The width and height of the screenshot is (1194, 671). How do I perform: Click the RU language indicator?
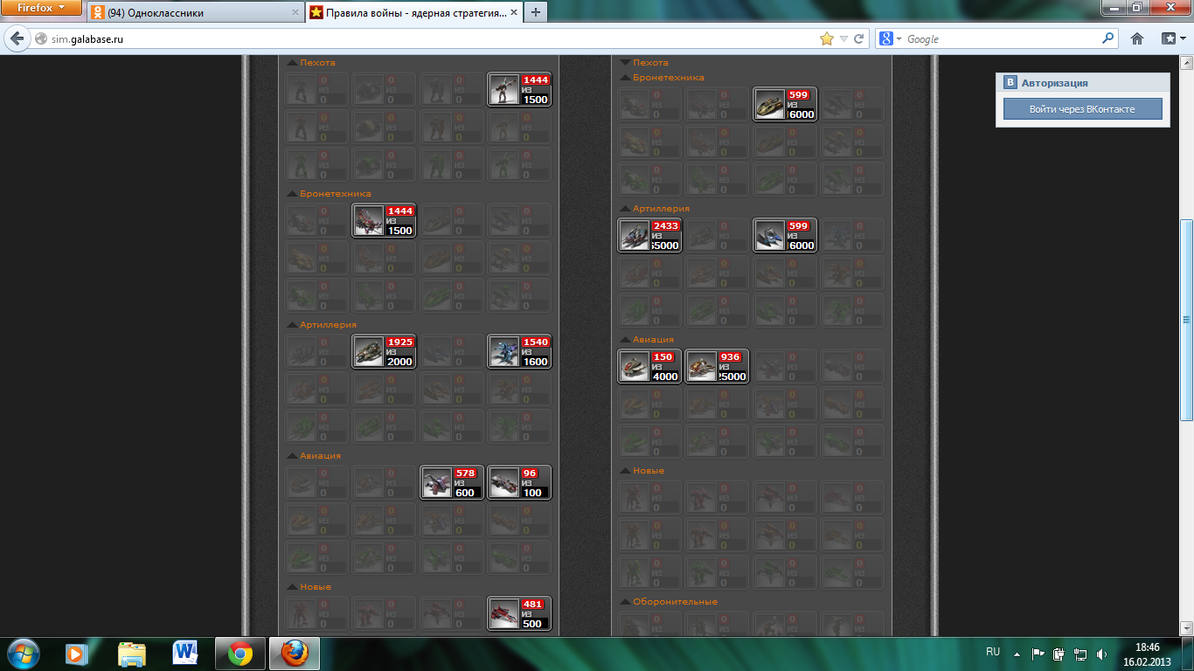pos(993,652)
